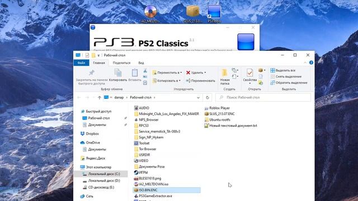
Task: Click Clear selection in ribbon
Action: (286, 76)
